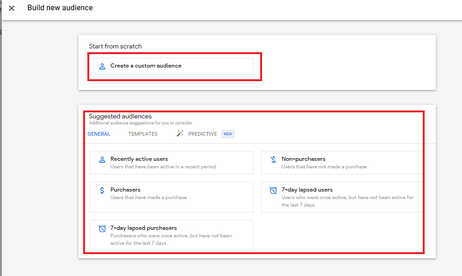This screenshot has width=462, height=276.
Task: Open the TEMPLATES tab
Action: coord(143,134)
